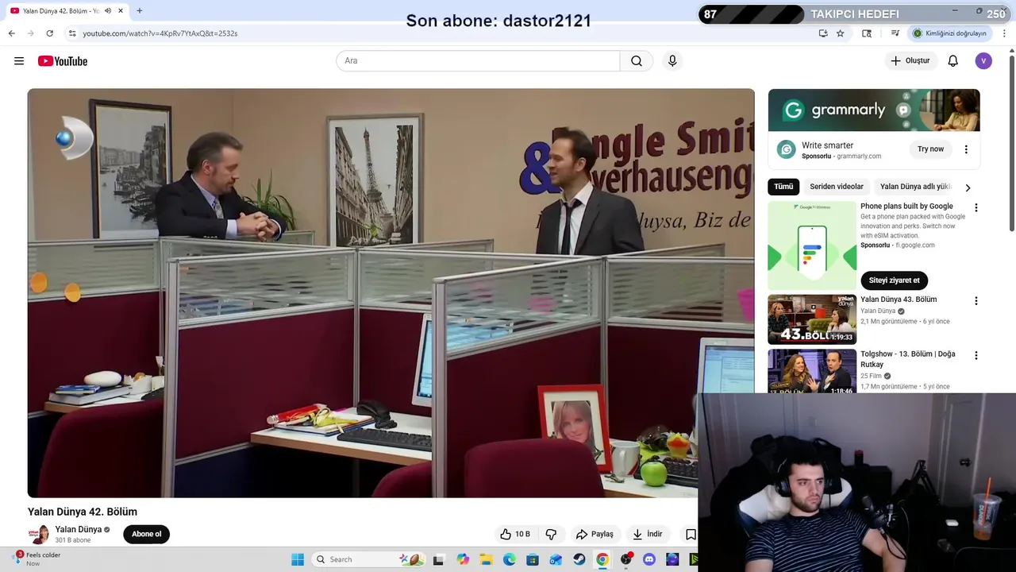Screen dimensions: 1016x572
Task: Click the browser address bar URL
Action: click(160, 33)
